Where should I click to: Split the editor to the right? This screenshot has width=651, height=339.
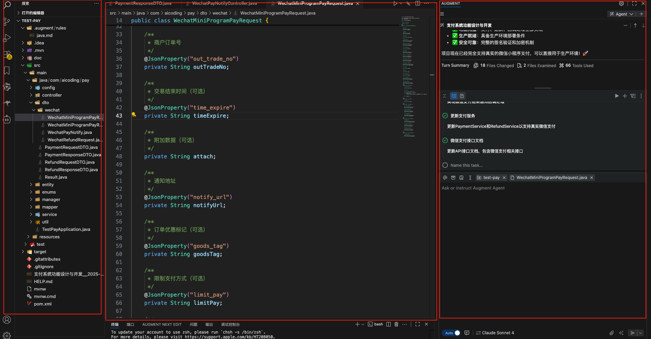418,3
